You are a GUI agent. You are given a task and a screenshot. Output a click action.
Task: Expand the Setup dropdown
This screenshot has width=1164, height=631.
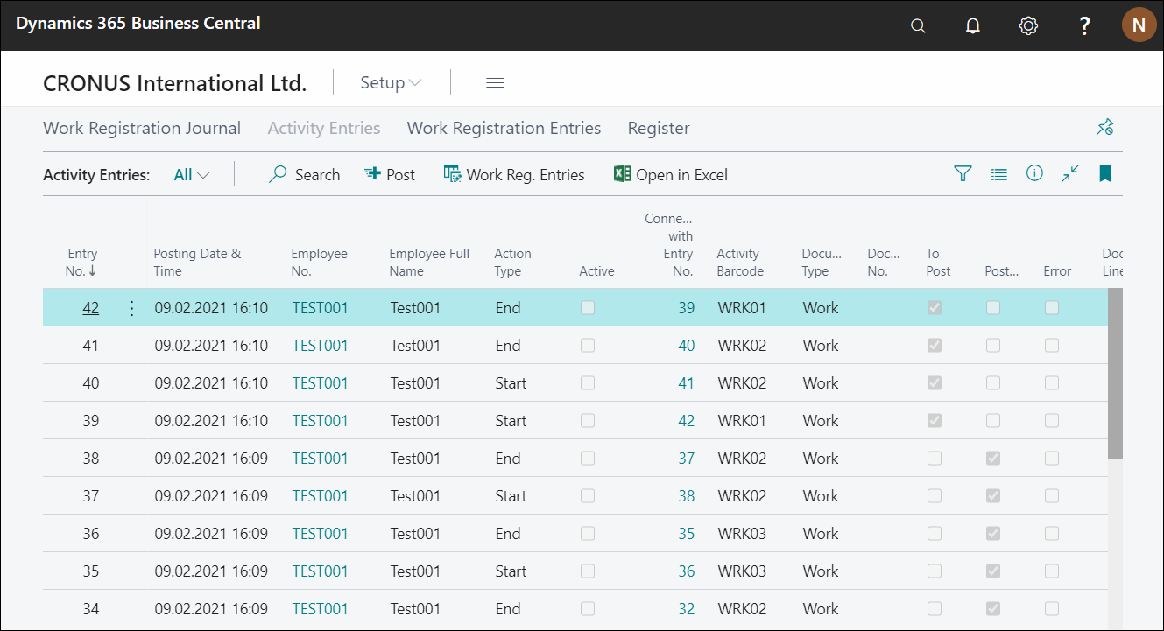click(391, 83)
